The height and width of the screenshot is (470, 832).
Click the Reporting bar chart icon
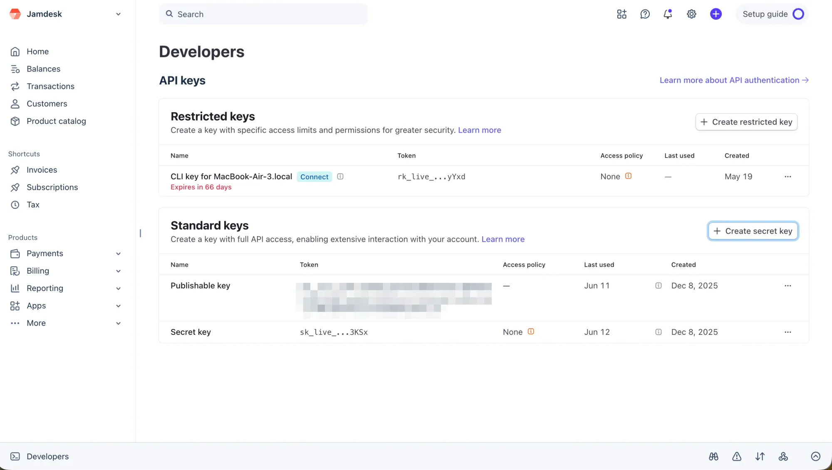(x=15, y=289)
